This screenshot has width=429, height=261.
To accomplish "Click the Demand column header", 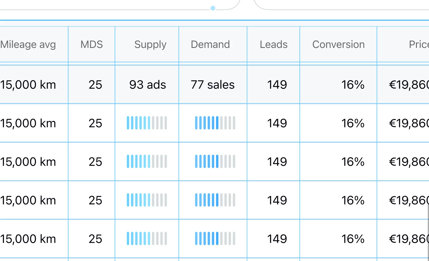I will (x=210, y=45).
